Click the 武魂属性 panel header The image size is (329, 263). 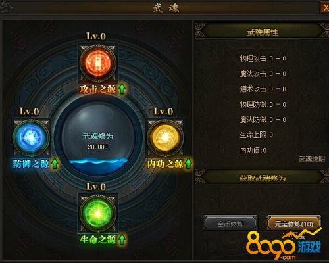click(x=263, y=32)
